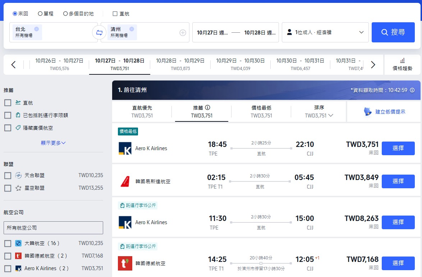Remove 清州 from the destination field

[x=132, y=29]
